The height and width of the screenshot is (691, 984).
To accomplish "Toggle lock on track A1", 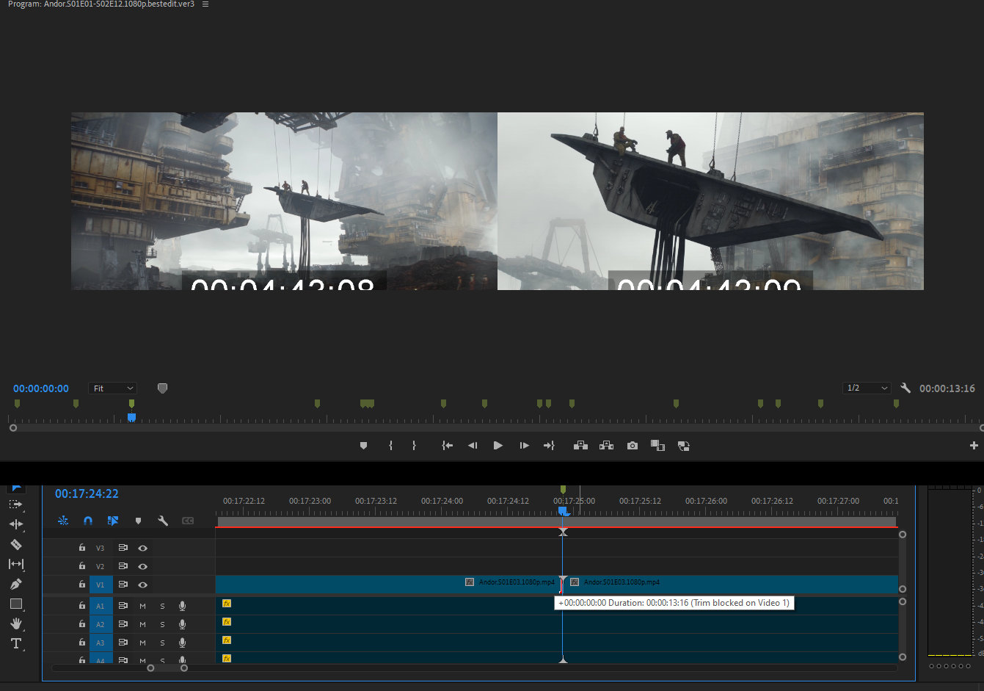I will 82,606.
